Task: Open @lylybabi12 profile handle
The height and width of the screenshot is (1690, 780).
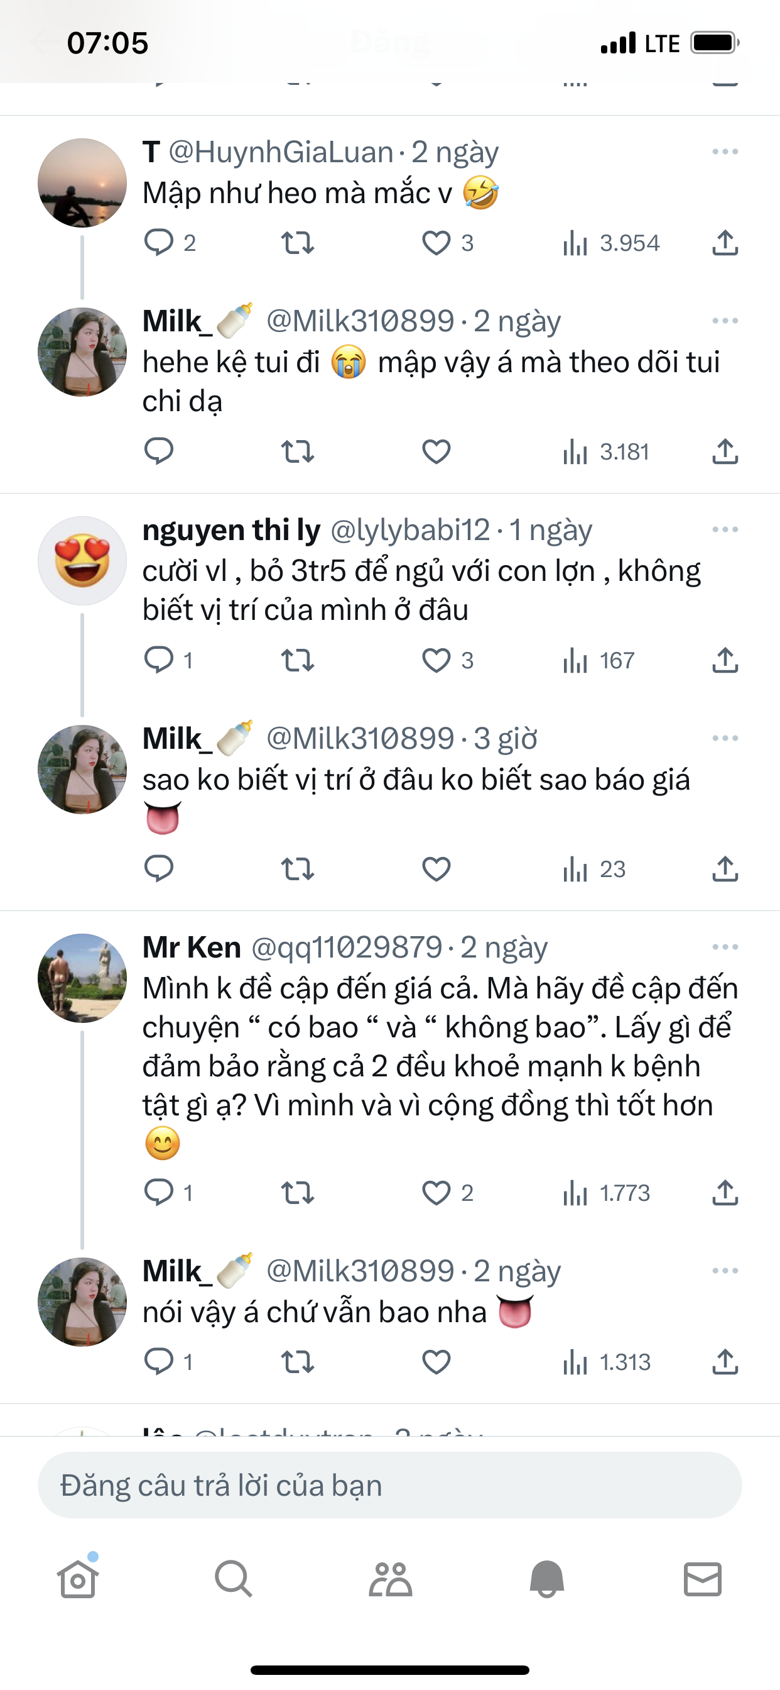Action: pos(410,530)
